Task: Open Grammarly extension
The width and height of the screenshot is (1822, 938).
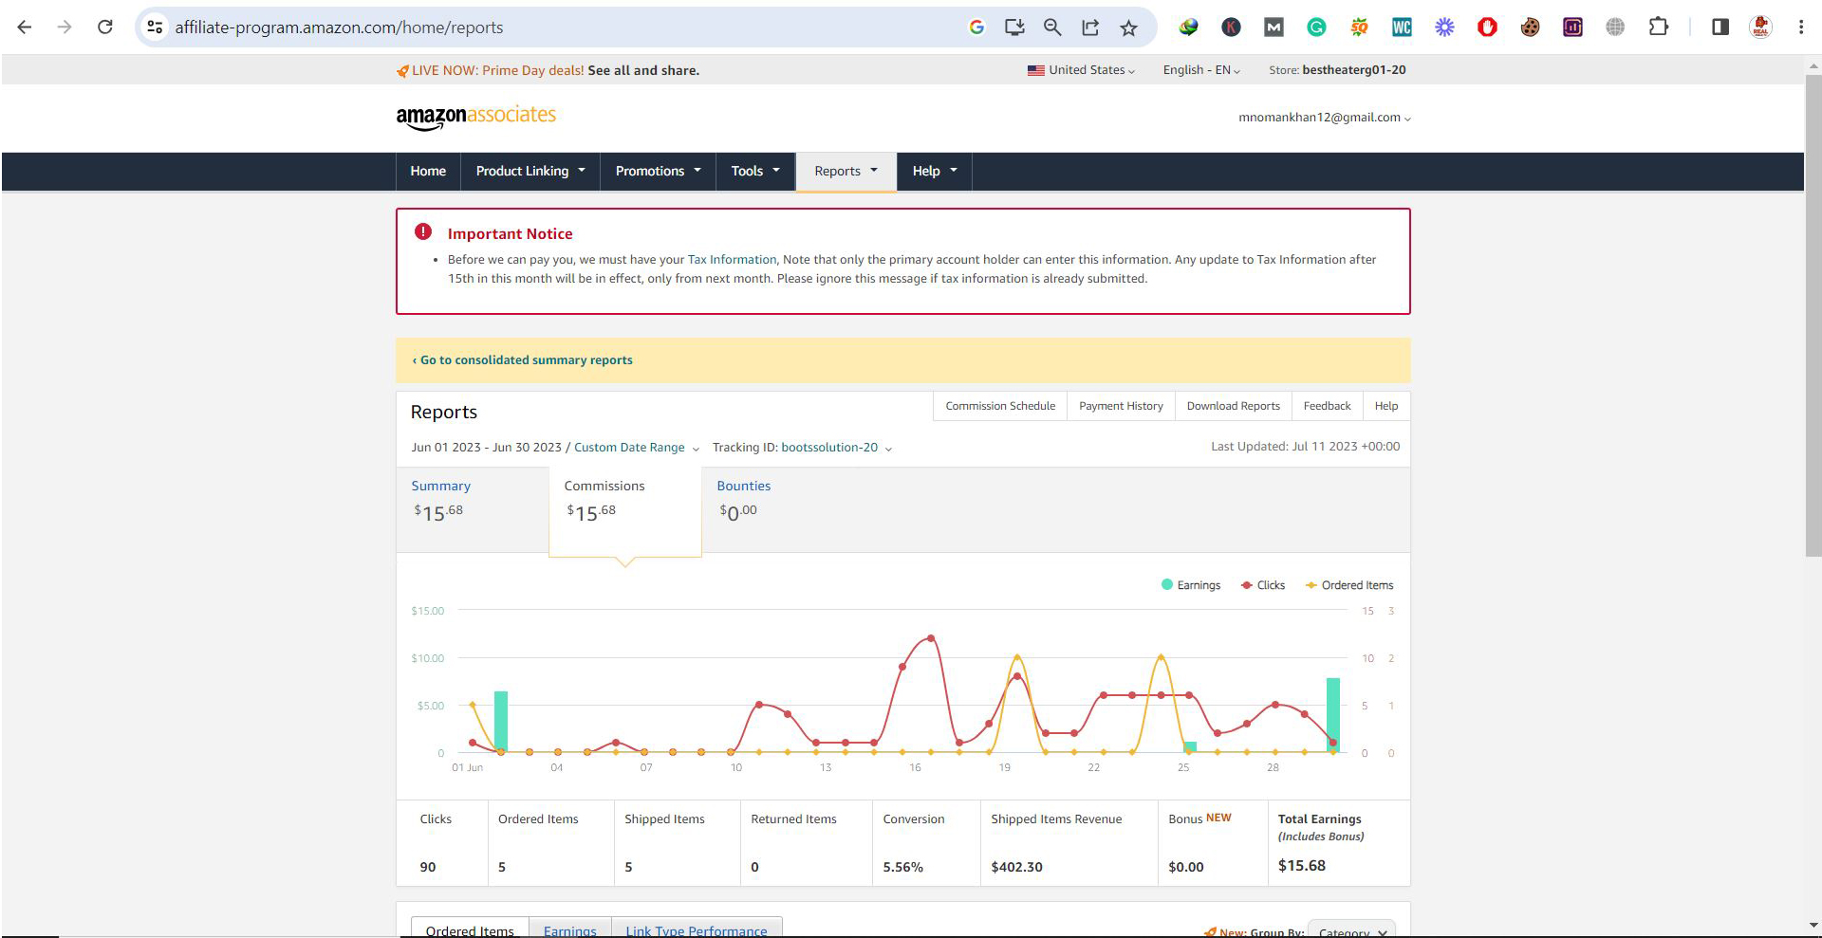Action: point(1316,28)
